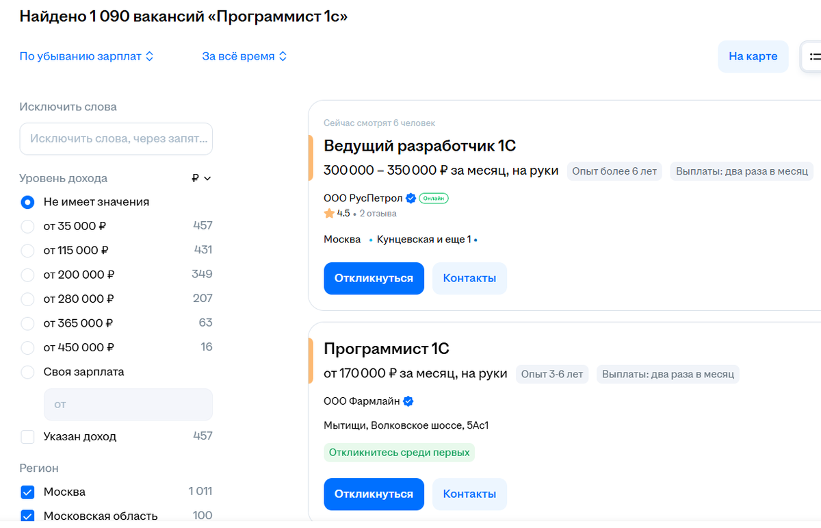Click the Исключить слова input field
821x528 pixels.
coord(116,138)
